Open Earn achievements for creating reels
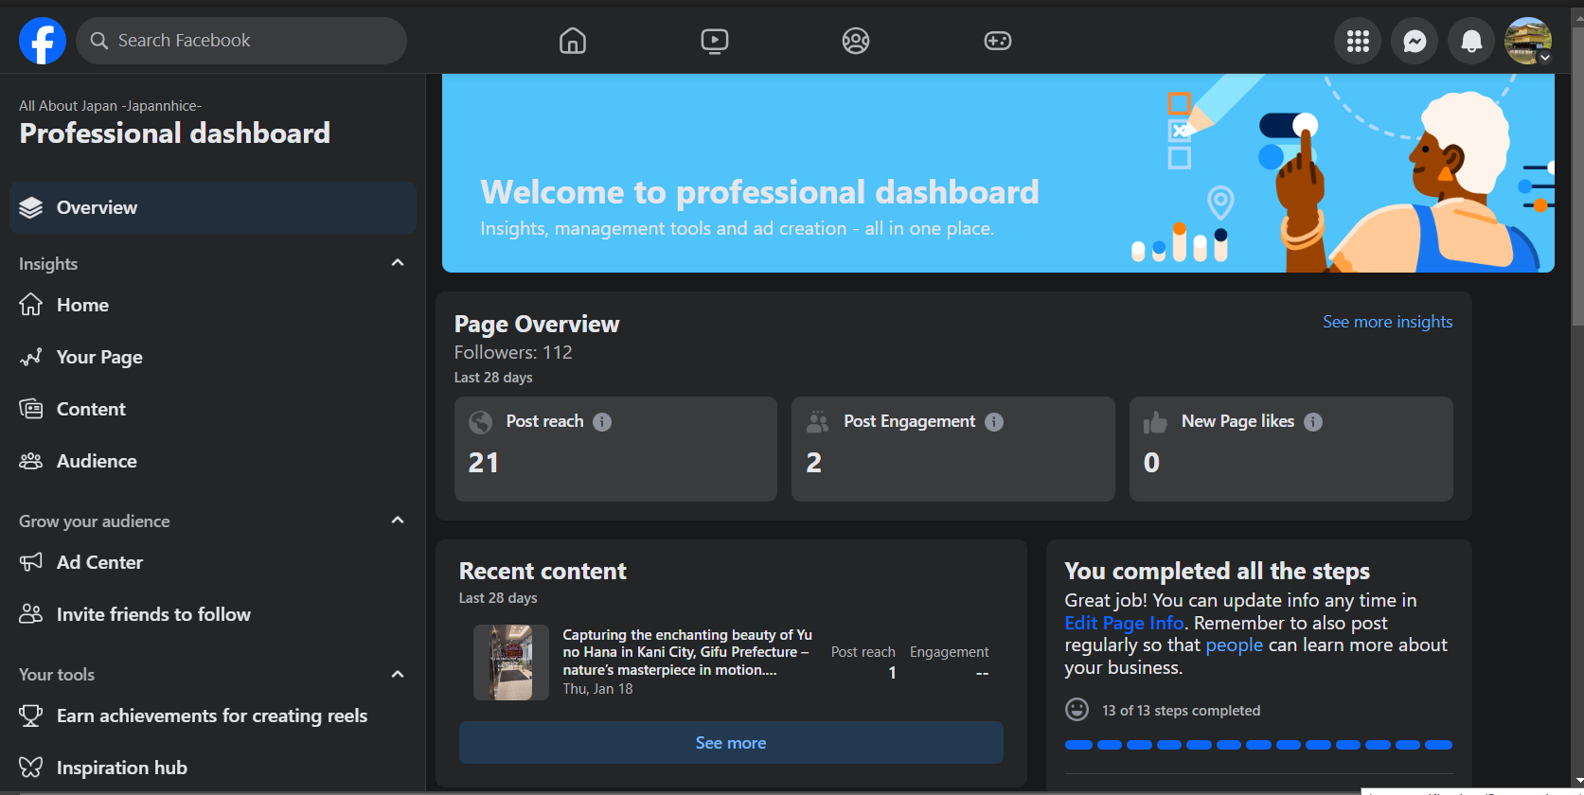This screenshot has height=795, width=1584. click(x=213, y=715)
